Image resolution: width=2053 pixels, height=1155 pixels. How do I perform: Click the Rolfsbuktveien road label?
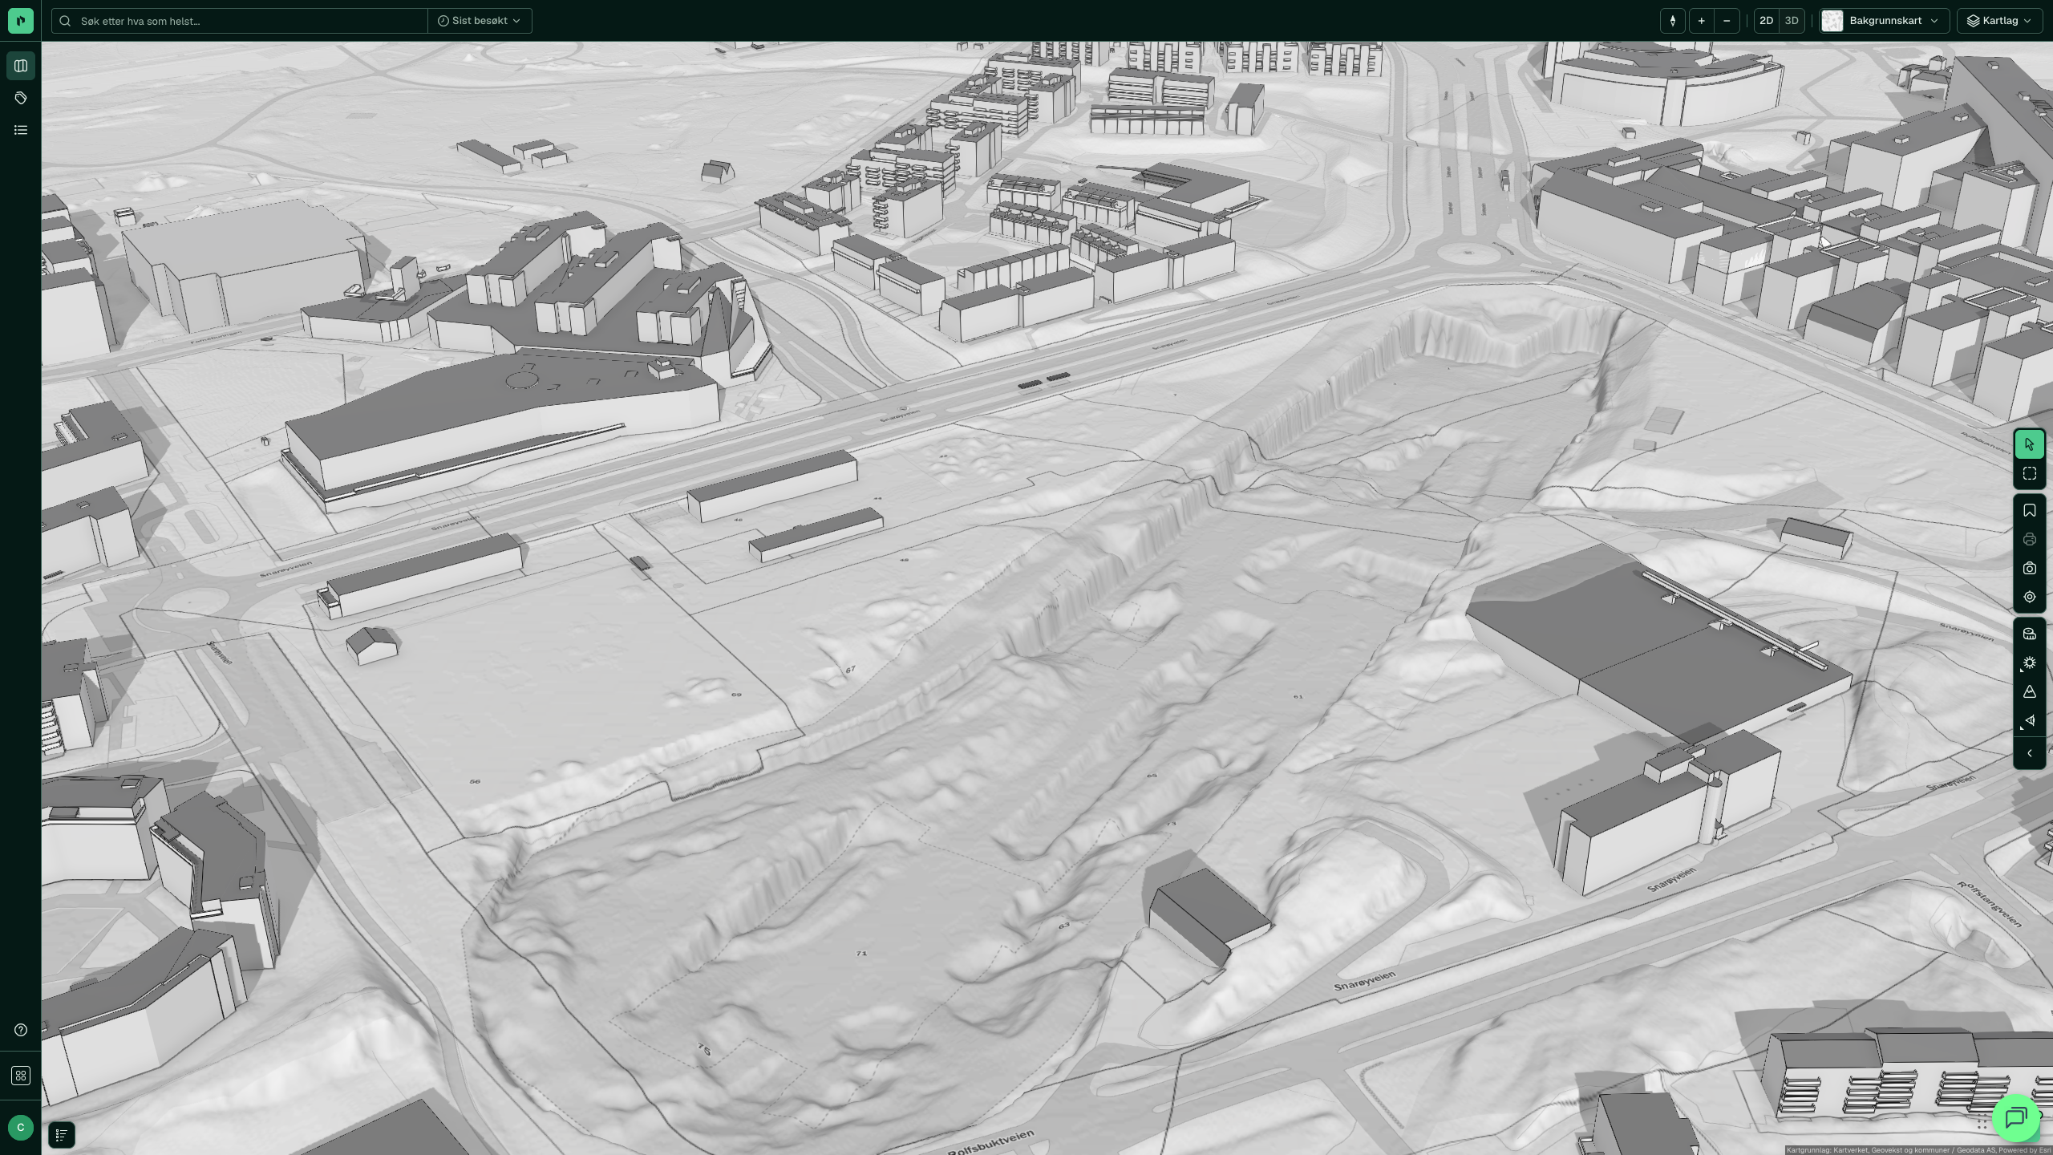[990, 1142]
